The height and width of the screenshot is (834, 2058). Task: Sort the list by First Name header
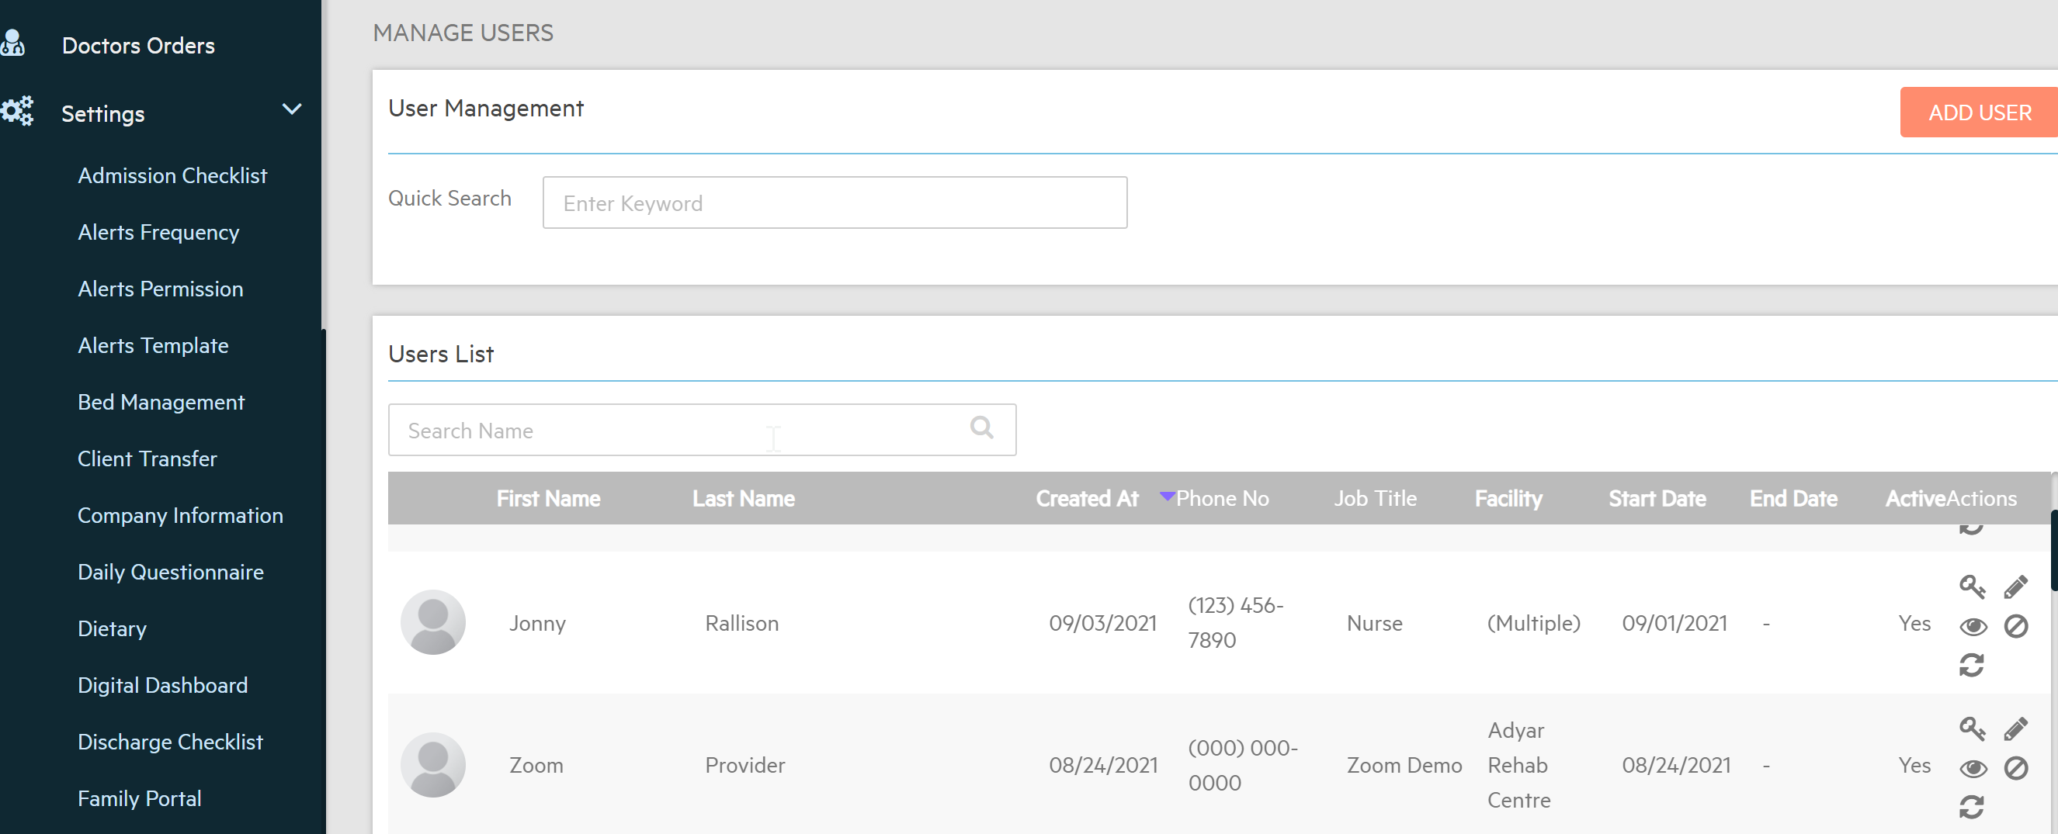coord(548,499)
